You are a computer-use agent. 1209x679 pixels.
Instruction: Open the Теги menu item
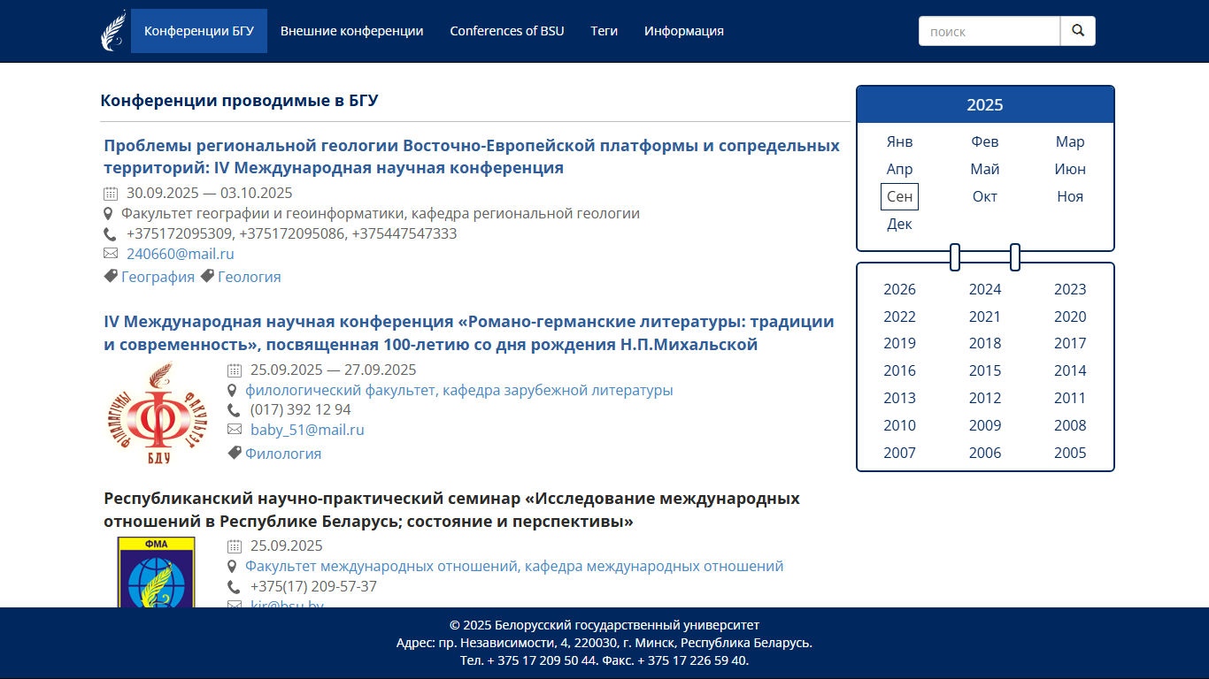point(604,31)
